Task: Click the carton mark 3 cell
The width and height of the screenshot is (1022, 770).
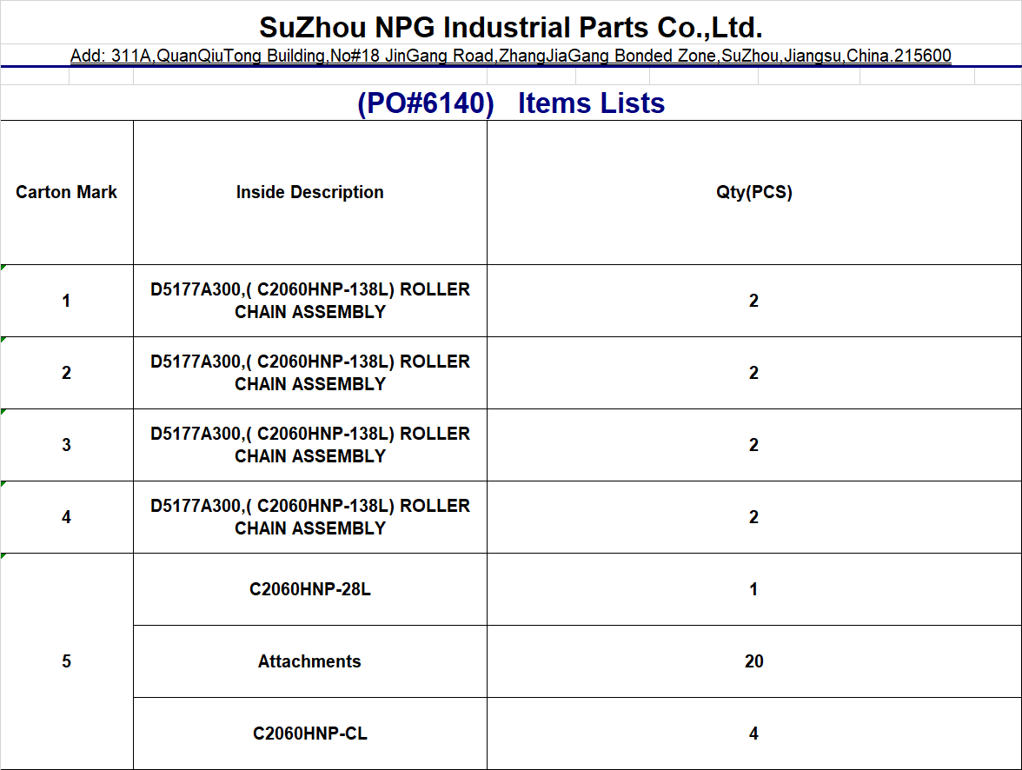Action: pos(67,445)
